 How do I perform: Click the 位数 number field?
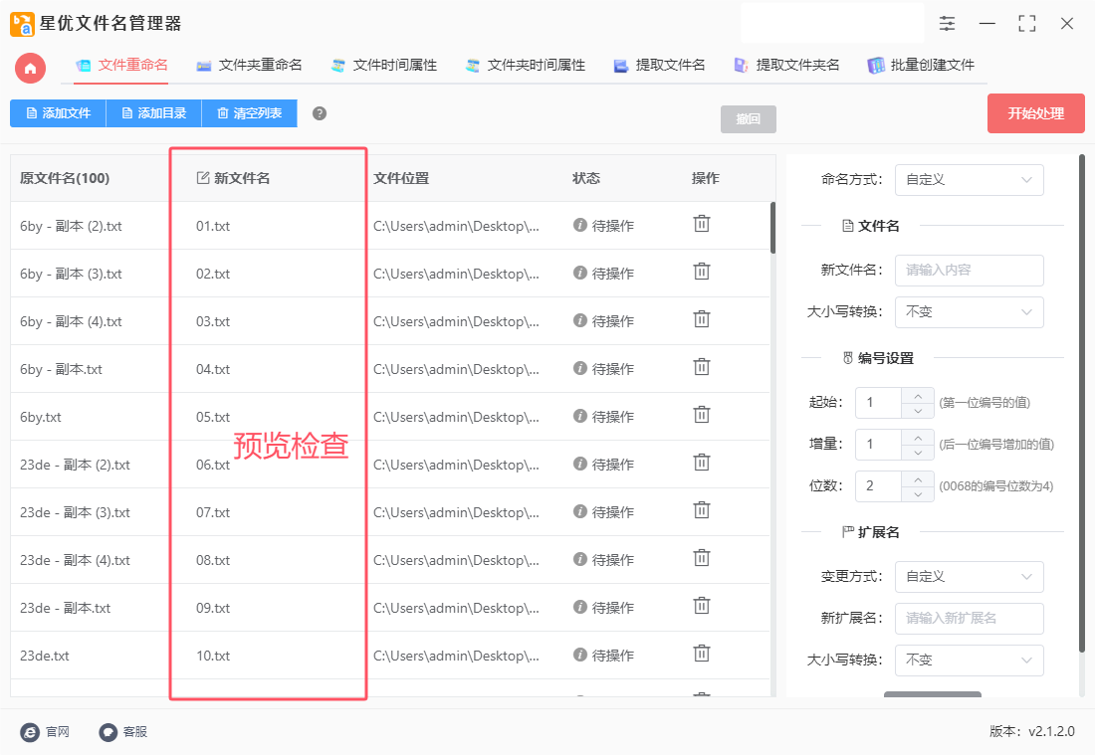[x=879, y=486]
